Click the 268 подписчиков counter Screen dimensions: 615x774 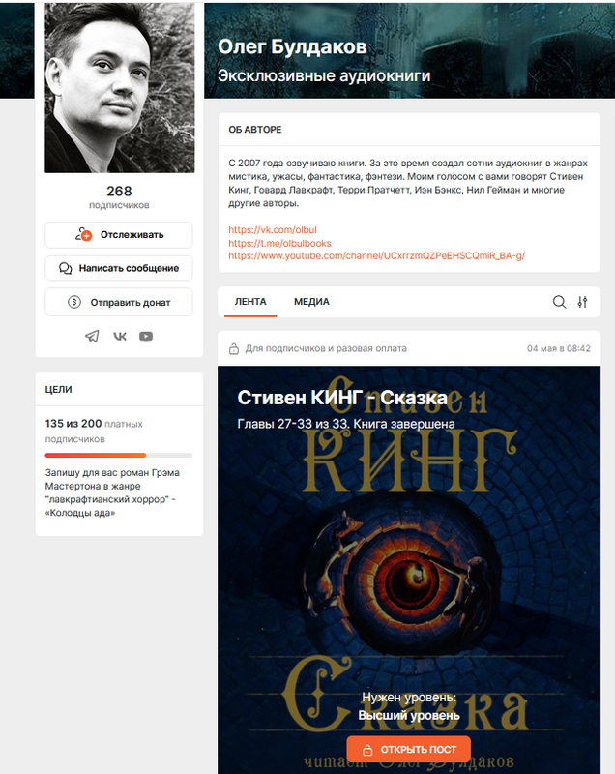(x=119, y=196)
